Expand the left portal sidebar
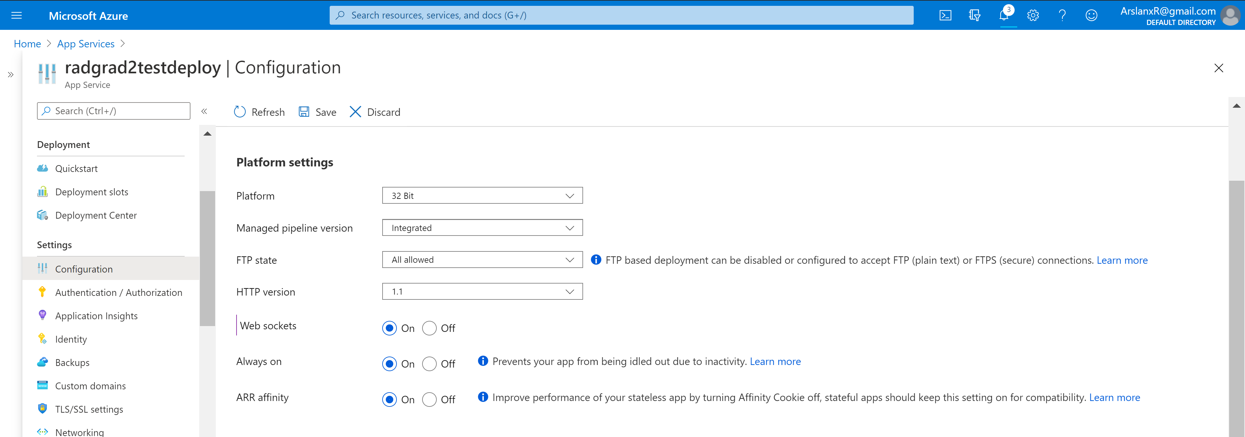1245x437 pixels. (11, 75)
